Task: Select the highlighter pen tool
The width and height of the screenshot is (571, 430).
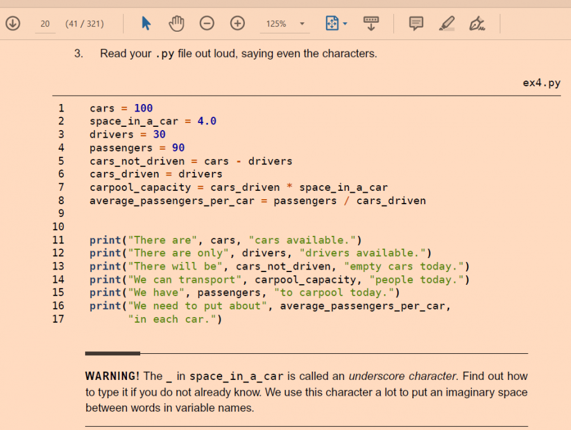Action: pyautogui.click(x=447, y=23)
